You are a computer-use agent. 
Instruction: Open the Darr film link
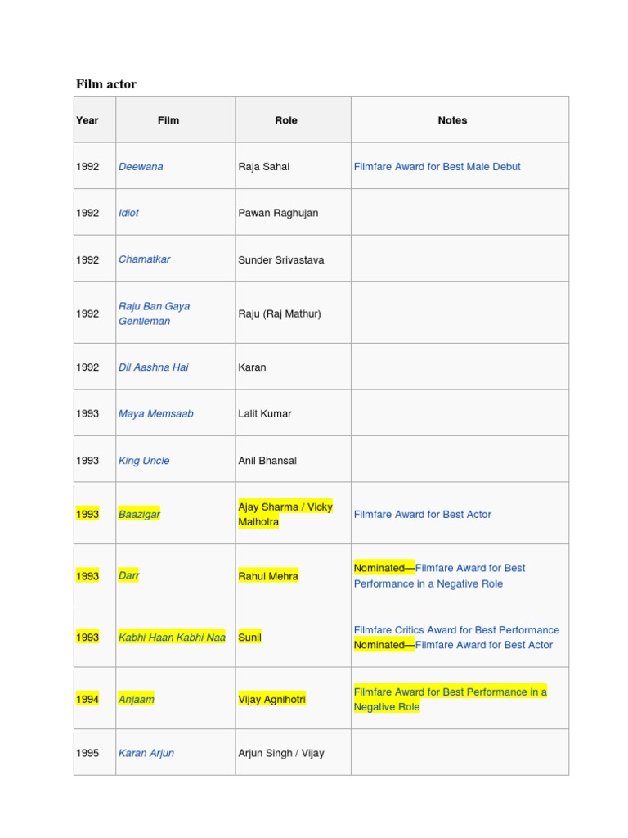[x=128, y=575]
